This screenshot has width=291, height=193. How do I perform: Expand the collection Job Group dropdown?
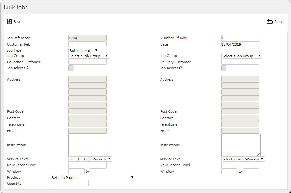point(89,56)
